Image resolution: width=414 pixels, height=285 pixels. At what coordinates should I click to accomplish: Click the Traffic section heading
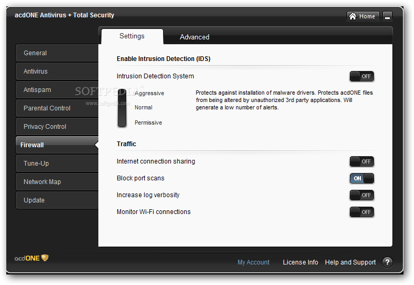126,144
